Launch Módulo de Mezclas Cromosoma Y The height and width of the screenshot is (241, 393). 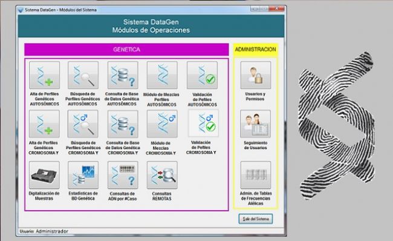[162, 124]
